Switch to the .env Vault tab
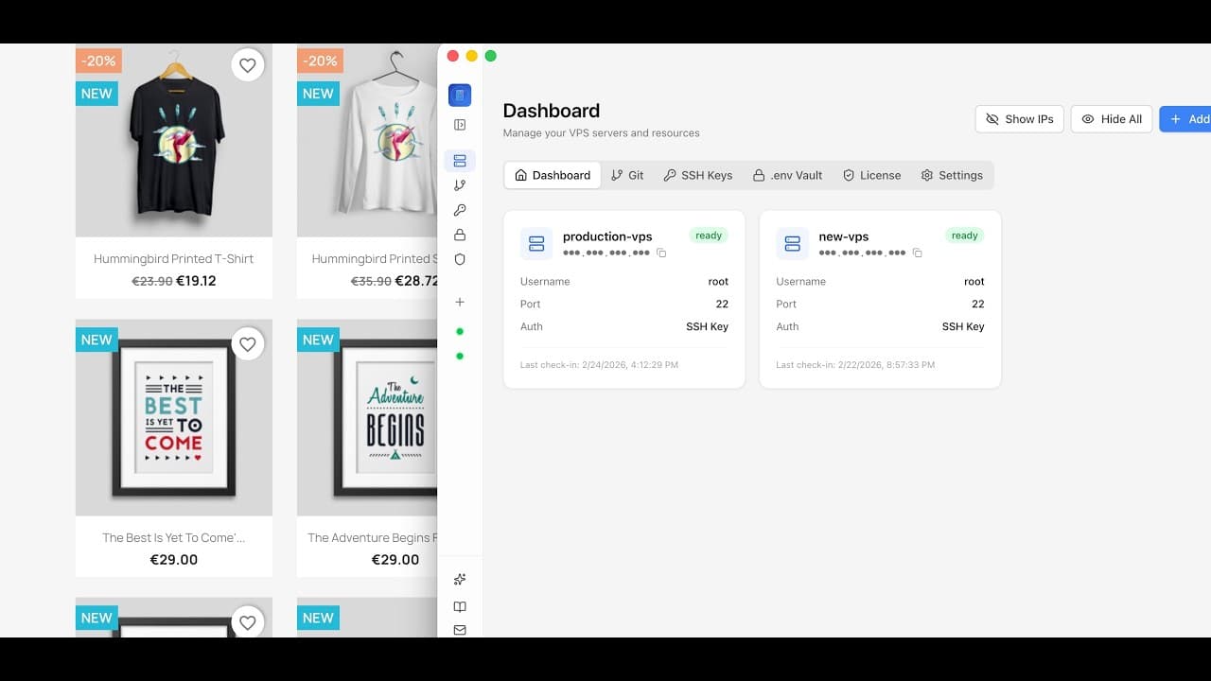 [787, 175]
